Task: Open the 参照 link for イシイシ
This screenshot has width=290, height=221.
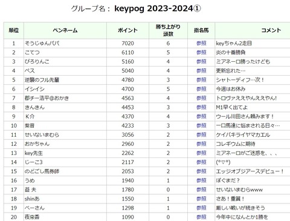Action: click(x=201, y=89)
